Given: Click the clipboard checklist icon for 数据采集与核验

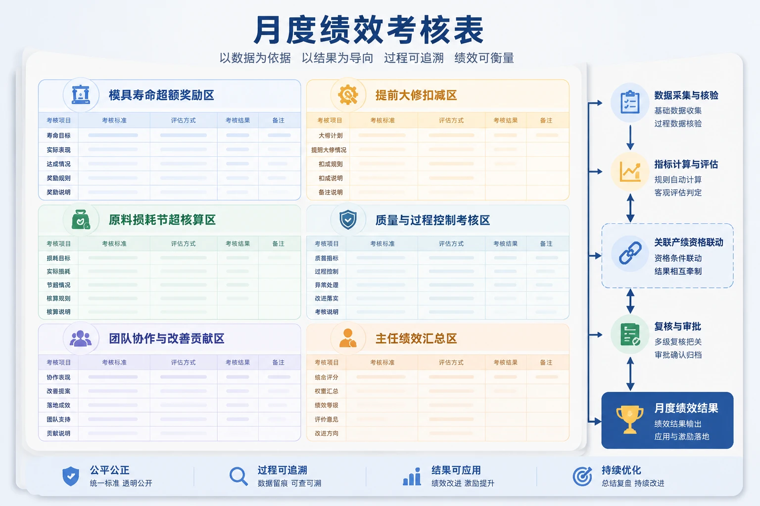Looking at the screenshot, I should click(x=630, y=102).
